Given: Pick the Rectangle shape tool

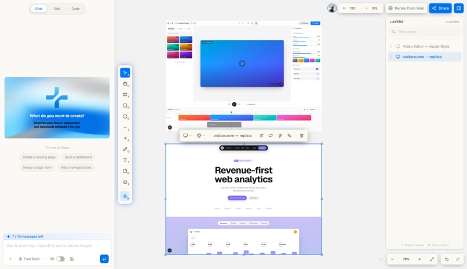Looking at the screenshot, I should [125, 106].
